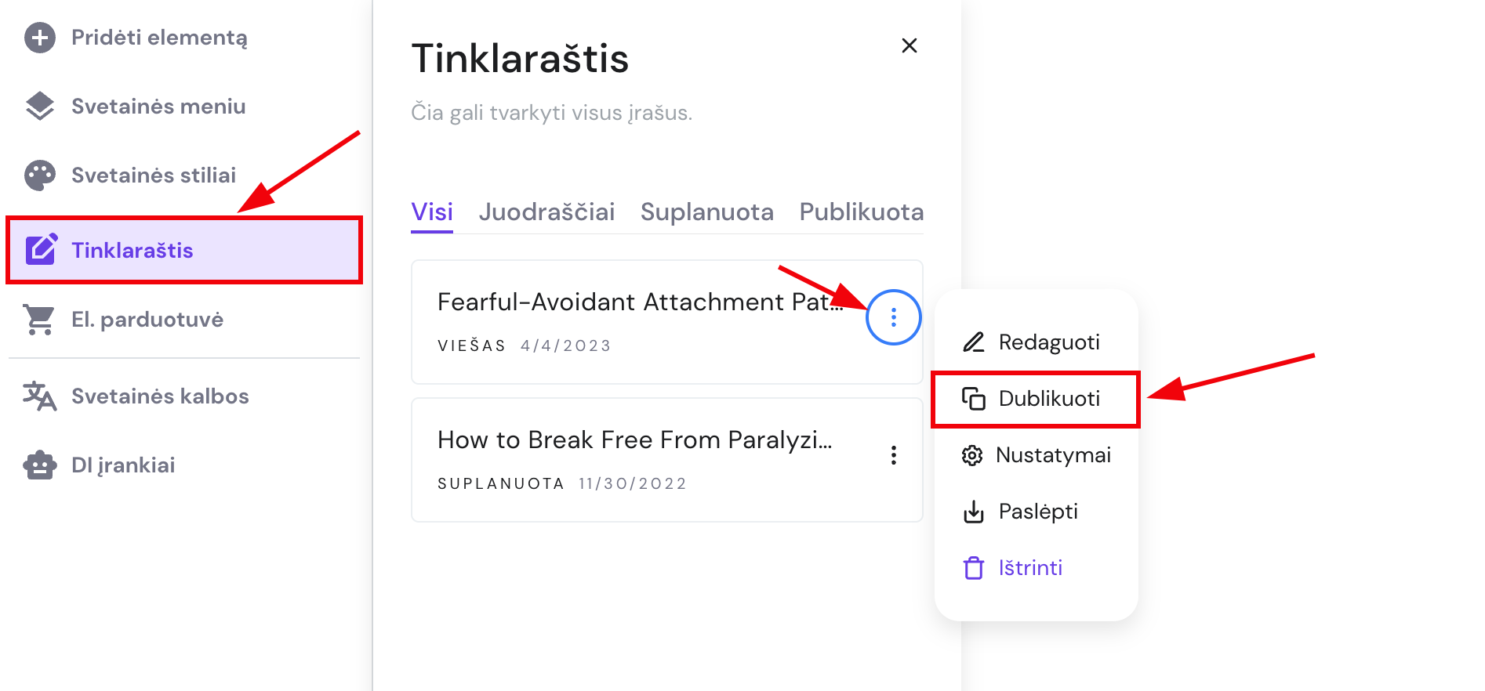Click the Pridėti elementą plus icon
The image size is (1485, 691).
[x=40, y=37]
